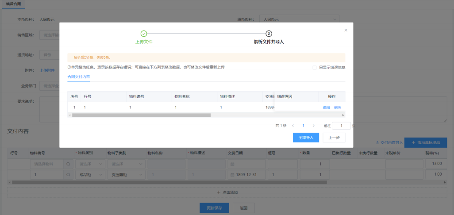
Task: Click the dialog table horizontal scrollbar thumb
Action: [141, 115]
